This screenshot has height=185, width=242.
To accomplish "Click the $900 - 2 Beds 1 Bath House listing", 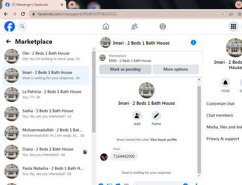I will pyautogui.click(x=130, y=61).
